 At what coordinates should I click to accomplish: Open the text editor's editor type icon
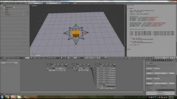(x=126, y=58)
